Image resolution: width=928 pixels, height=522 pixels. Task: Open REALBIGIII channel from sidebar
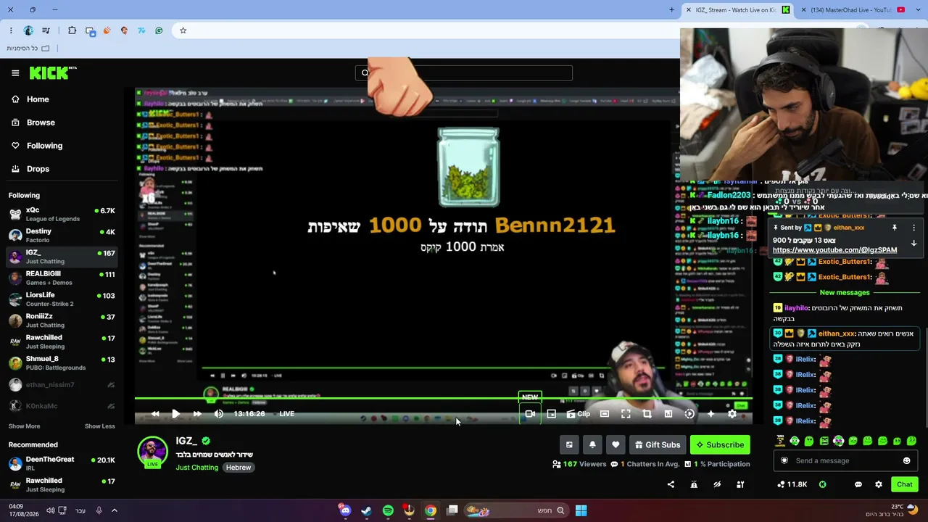[x=62, y=278]
